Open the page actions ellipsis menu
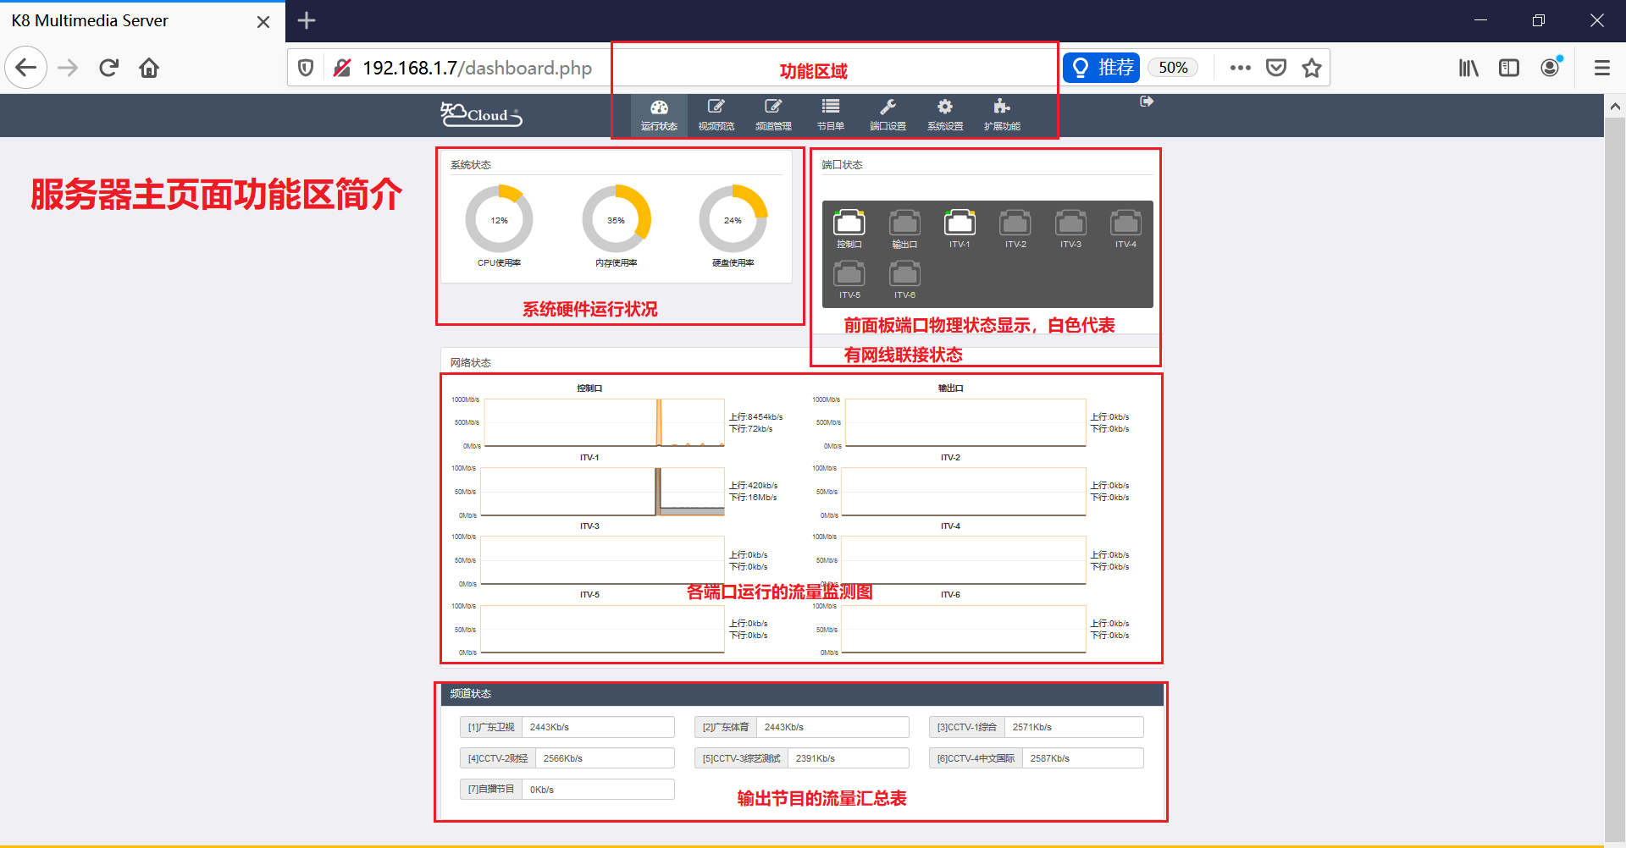 (x=1241, y=68)
